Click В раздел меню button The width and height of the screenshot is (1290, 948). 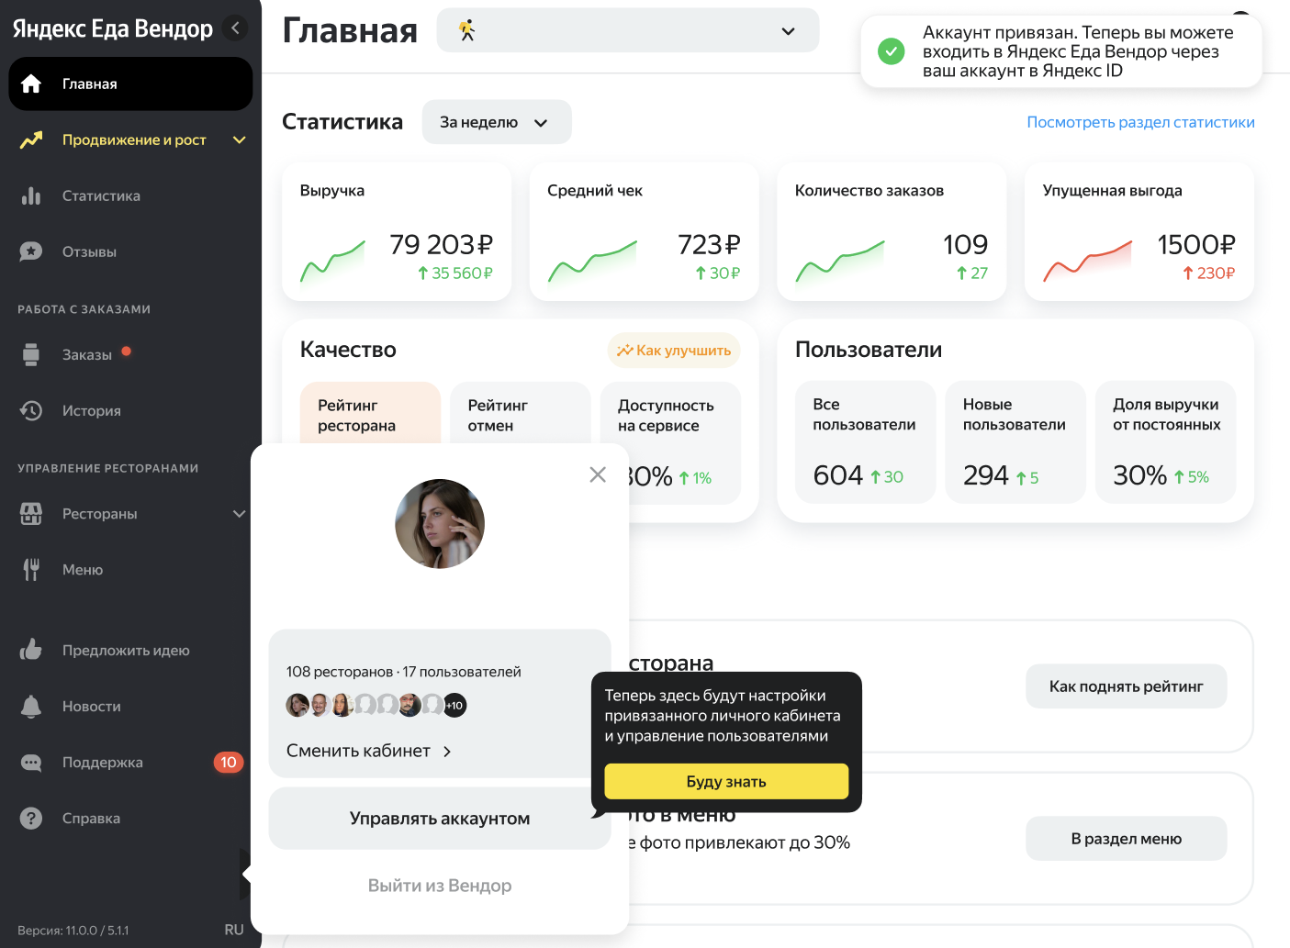click(x=1126, y=838)
